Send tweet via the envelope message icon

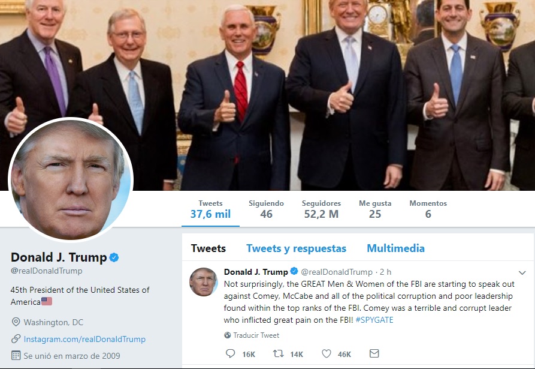tap(374, 353)
